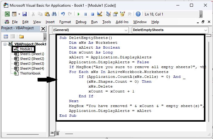Restore the inner code window
The width and height of the screenshot is (213, 139).
point(203,22)
